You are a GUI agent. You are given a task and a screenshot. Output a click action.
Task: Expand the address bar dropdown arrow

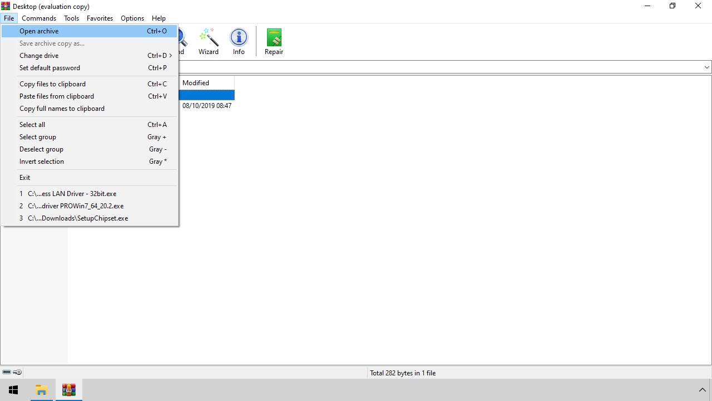706,67
